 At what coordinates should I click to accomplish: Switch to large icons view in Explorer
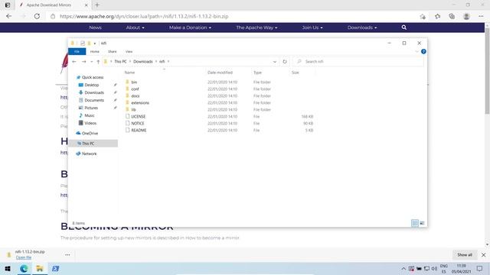[x=422, y=223]
